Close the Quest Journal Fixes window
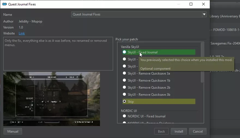Screen dimensions: 240x138 tap(203, 4)
